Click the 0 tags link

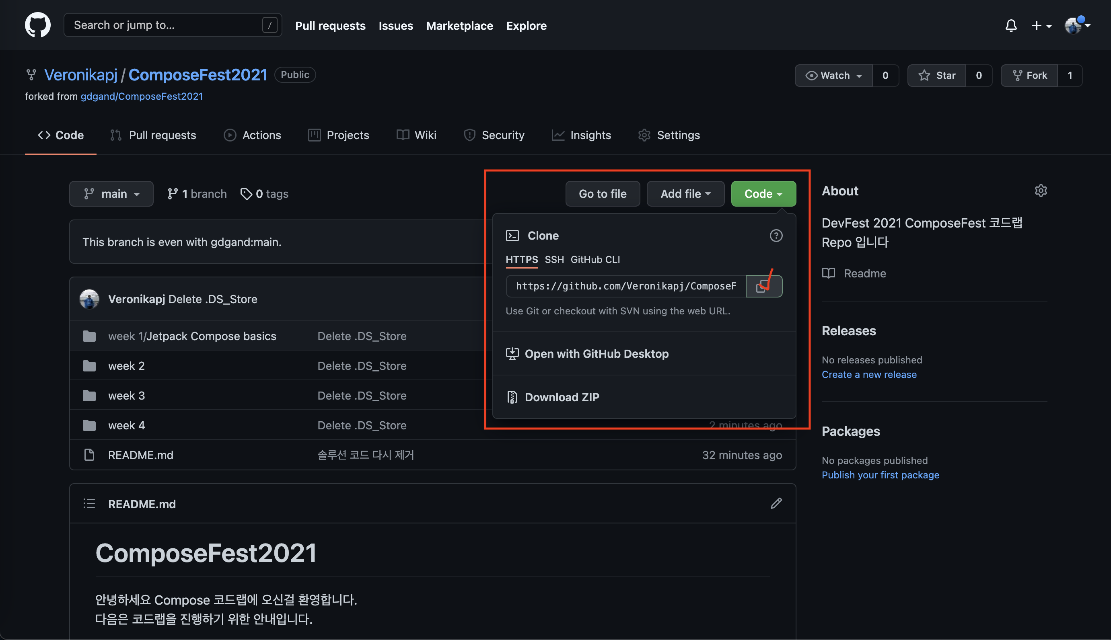point(264,194)
